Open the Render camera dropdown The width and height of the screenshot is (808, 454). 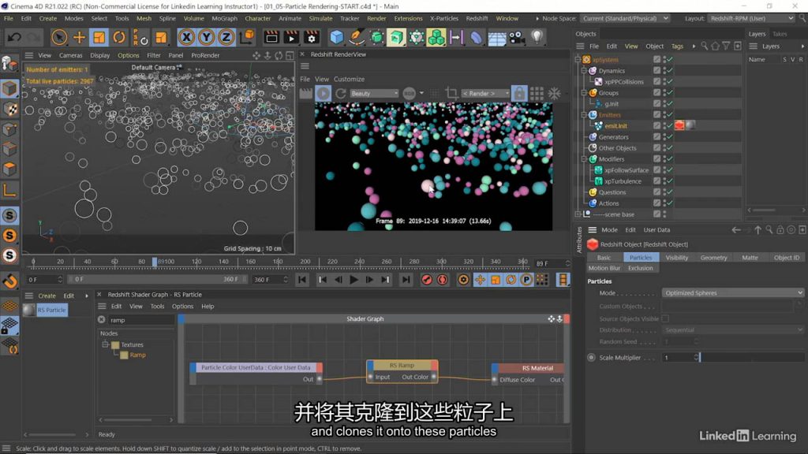point(485,93)
